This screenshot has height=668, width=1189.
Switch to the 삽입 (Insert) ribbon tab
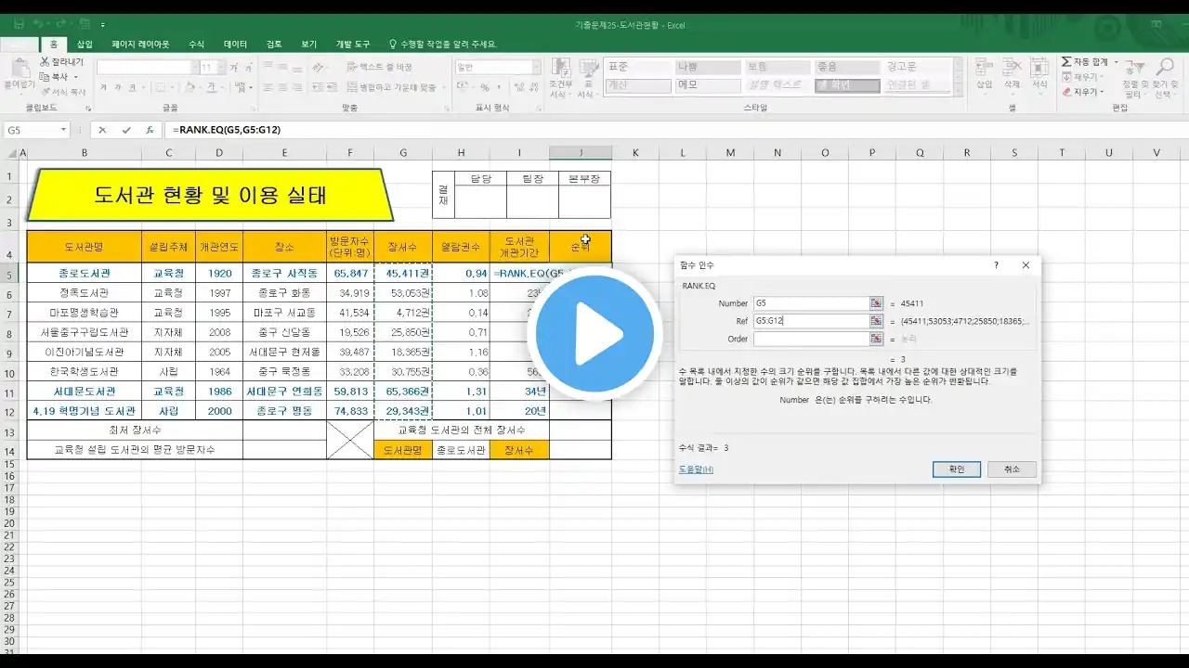pos(85,44)
